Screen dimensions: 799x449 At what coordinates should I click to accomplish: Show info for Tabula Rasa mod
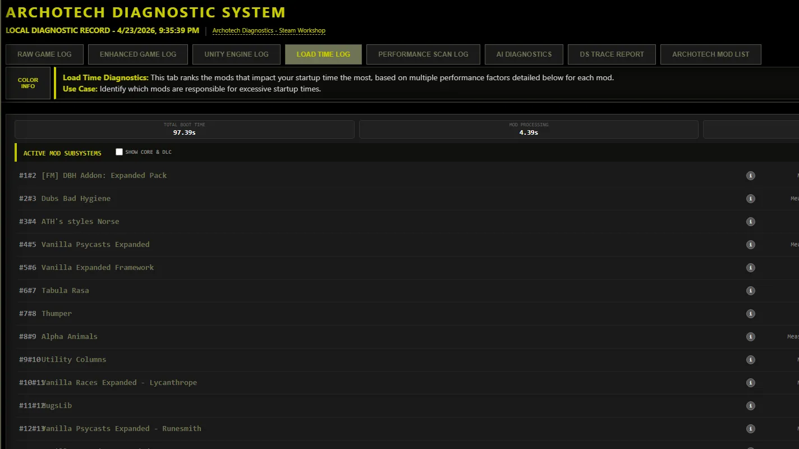point(750,291)
